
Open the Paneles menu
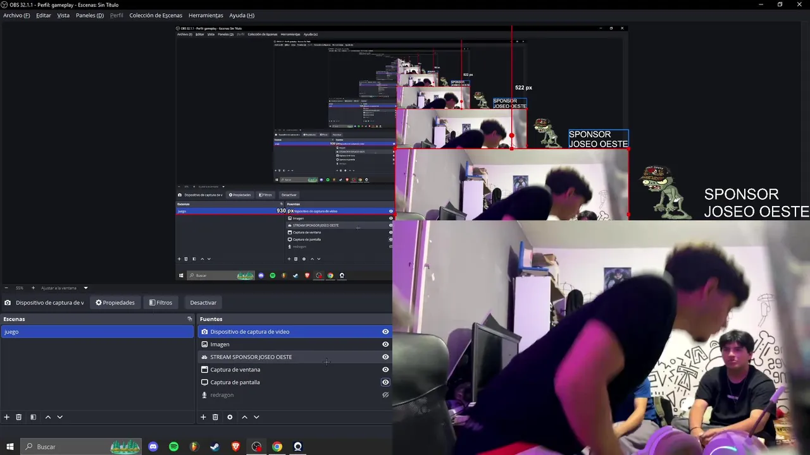click(x=90, y=15)
